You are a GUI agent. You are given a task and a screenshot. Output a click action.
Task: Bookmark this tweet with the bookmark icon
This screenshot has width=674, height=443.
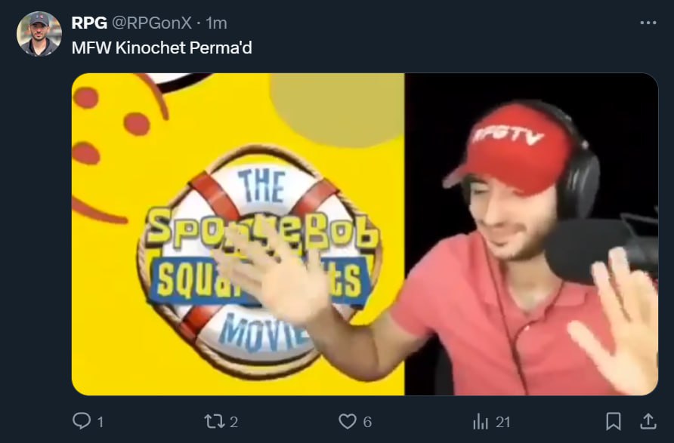[x=614, y=421]
